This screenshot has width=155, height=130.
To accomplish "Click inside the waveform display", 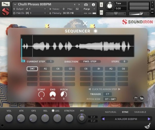I will [x=78, y=46].
